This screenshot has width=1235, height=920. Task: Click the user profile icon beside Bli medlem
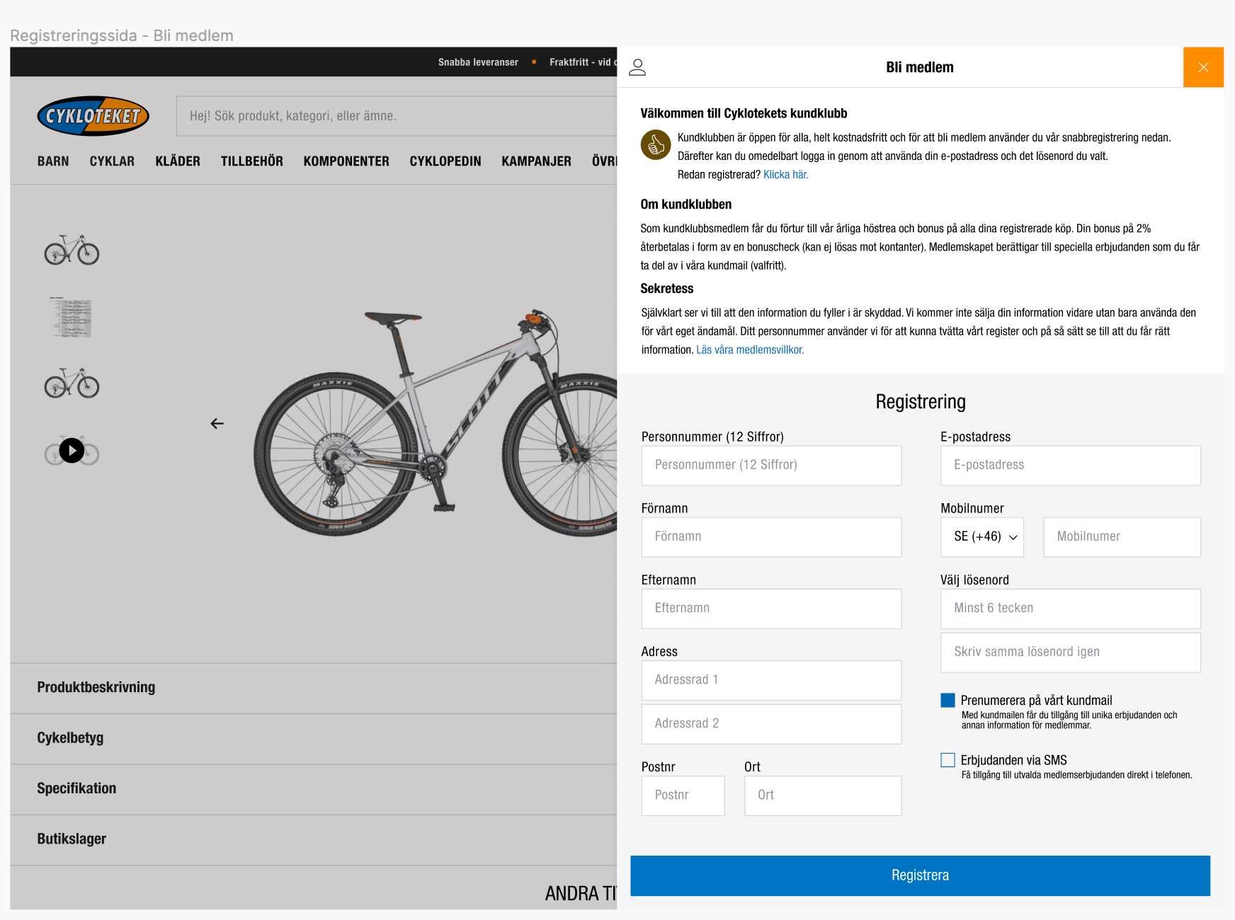coord(637,67)
